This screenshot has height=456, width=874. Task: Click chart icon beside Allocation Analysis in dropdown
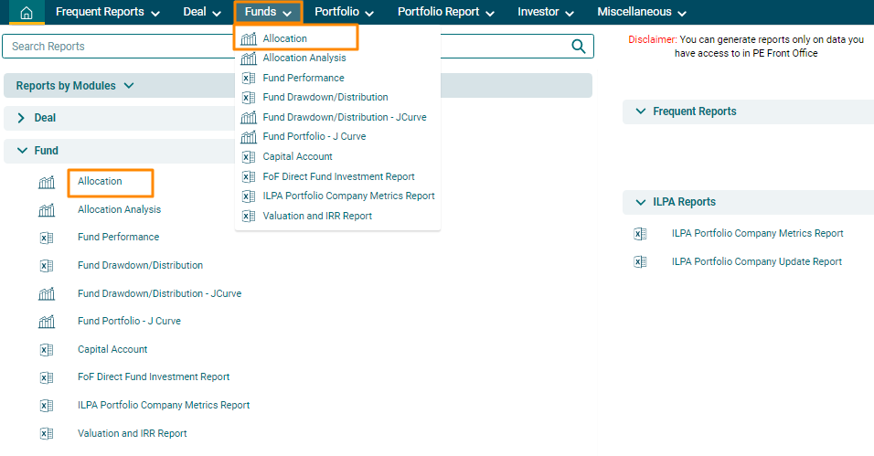click(x=248, y=58)
